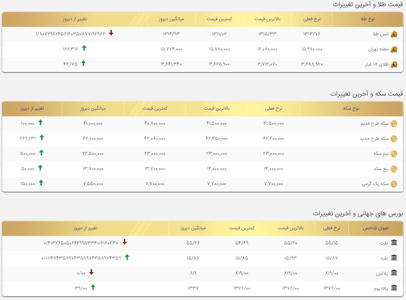406x300 pixels.
Task: Click the gold icon for طلای ۱۸ عیار
Action: tap(394, 64)
